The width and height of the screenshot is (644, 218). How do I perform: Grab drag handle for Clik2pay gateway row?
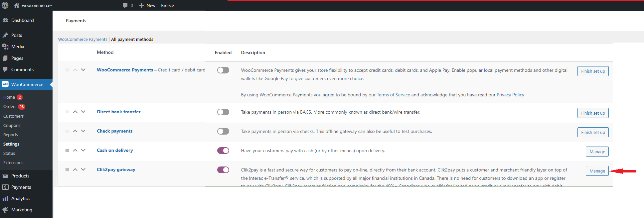(x=67, y=169)
